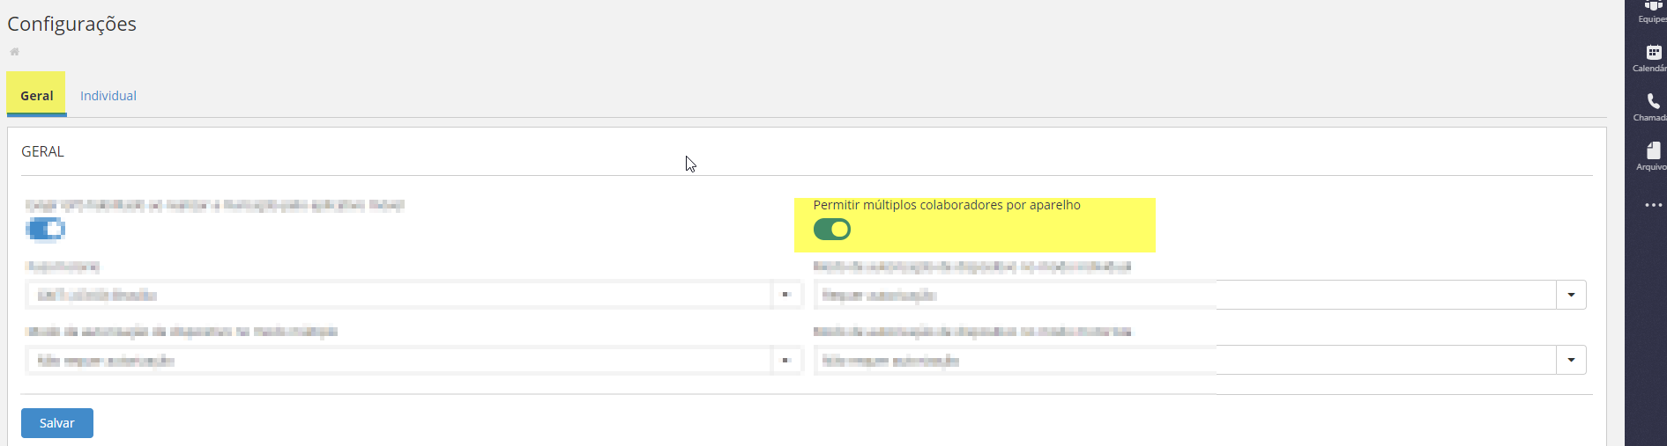Click the Salvar button
The image size is (1667, 446).
57,423
